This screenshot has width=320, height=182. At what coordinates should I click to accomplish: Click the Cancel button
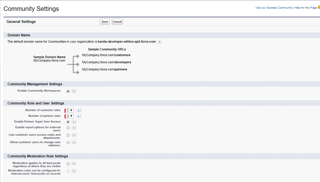click(x=117, y=21)
